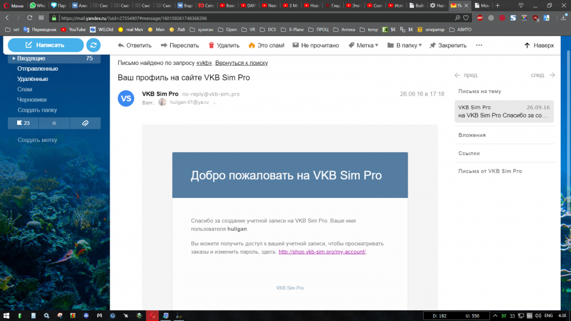This screenshot has height=321, width=571.
Task: Open the Метка label dropdown
Action: coord(363,46)
